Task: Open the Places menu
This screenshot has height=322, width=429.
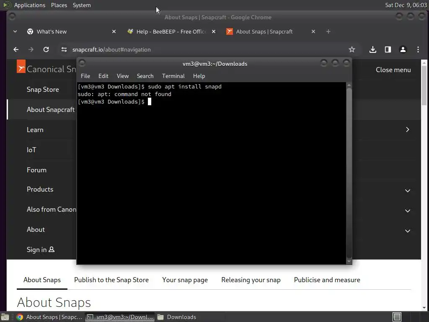Action: click(x=59, y=5)
